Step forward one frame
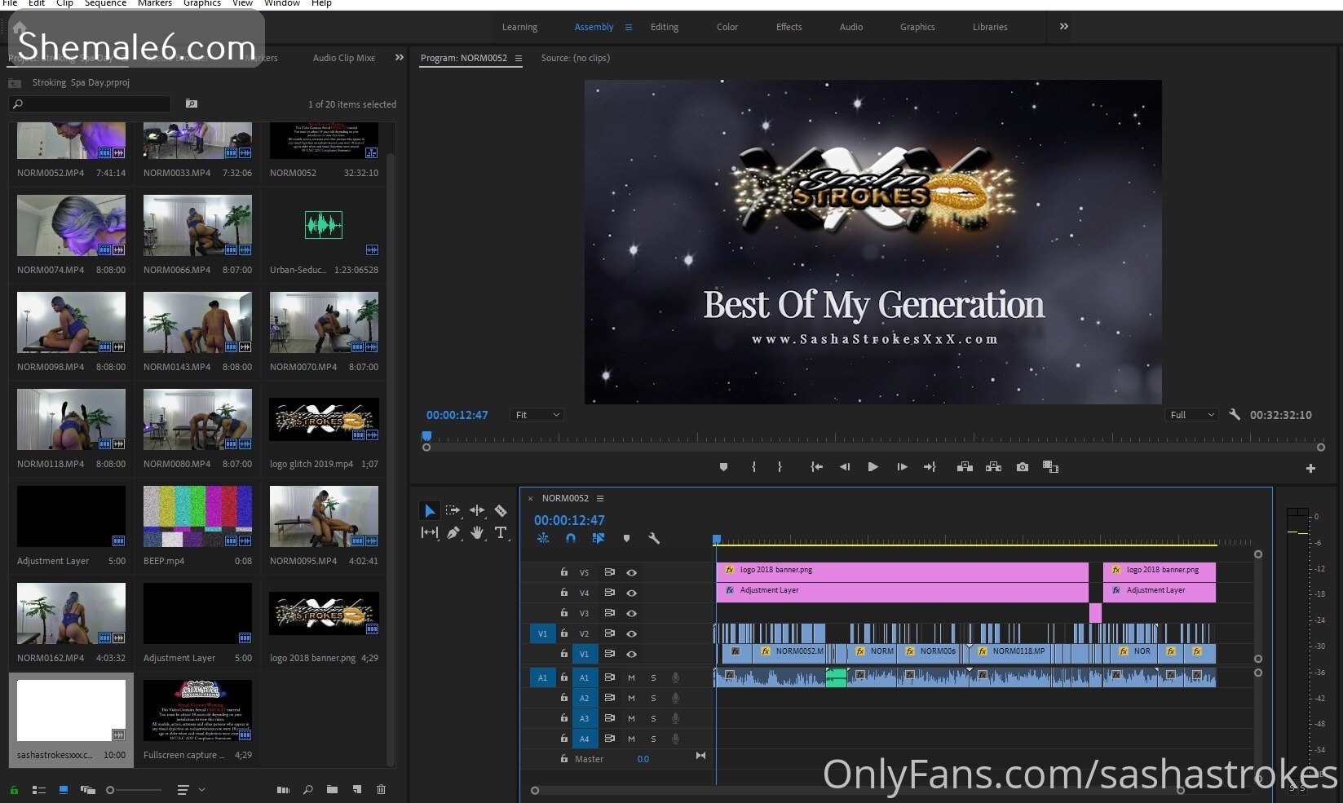The height and width of the screenshot is (803, 1343). pyautogui.click(x=902, y=467)
